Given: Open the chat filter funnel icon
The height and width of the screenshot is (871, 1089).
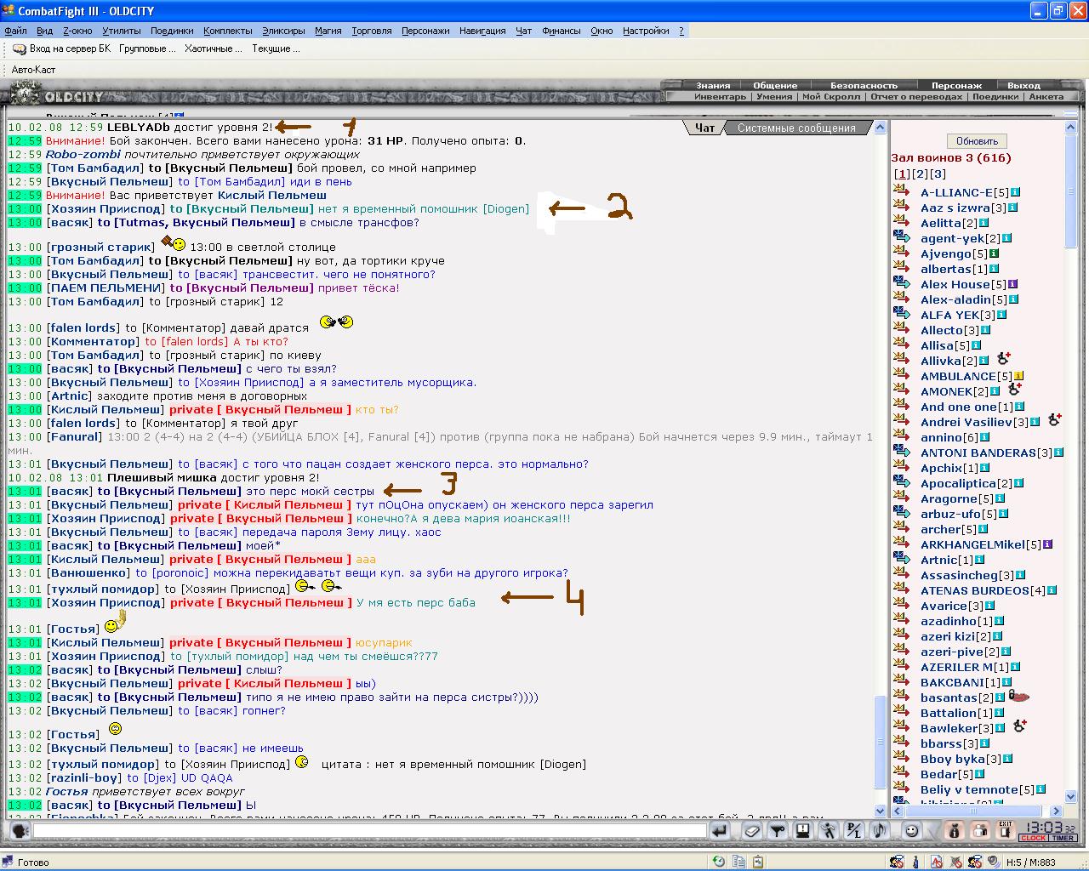Looking at the screenshot, I should pyautogui.click(x=778, y=831).
